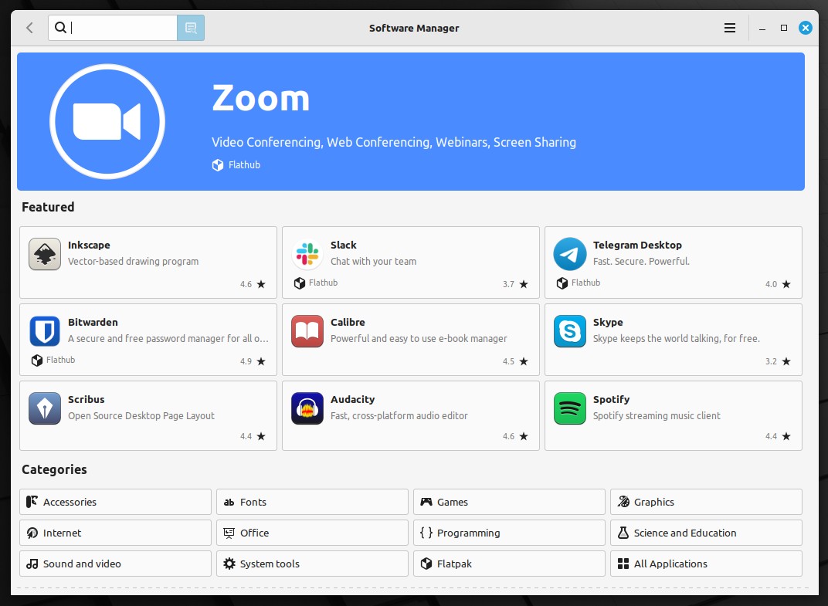Select Audacity title text
Viewport: 828px width, 606px height.
coord(352,399)
